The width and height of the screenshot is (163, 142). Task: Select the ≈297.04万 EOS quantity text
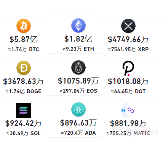click(78, 91)
